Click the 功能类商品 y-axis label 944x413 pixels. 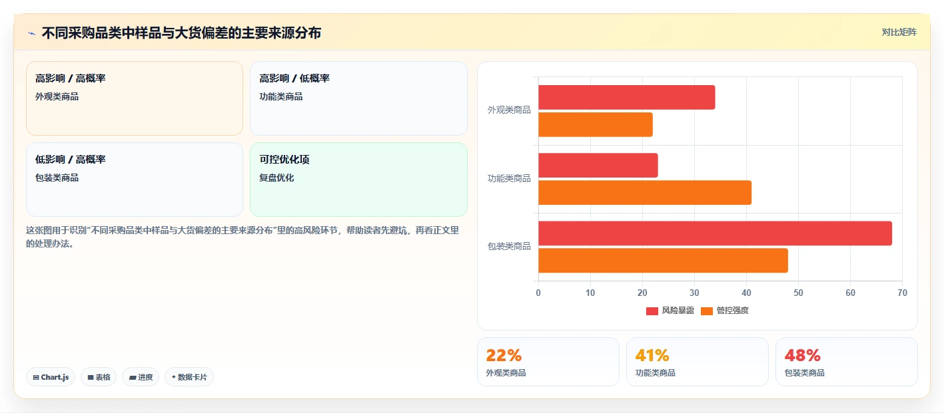[509, 178]
